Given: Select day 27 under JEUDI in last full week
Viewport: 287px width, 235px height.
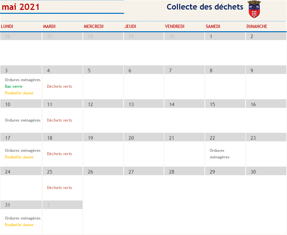Looking at the screenshot, I should (x=144, y=171).
